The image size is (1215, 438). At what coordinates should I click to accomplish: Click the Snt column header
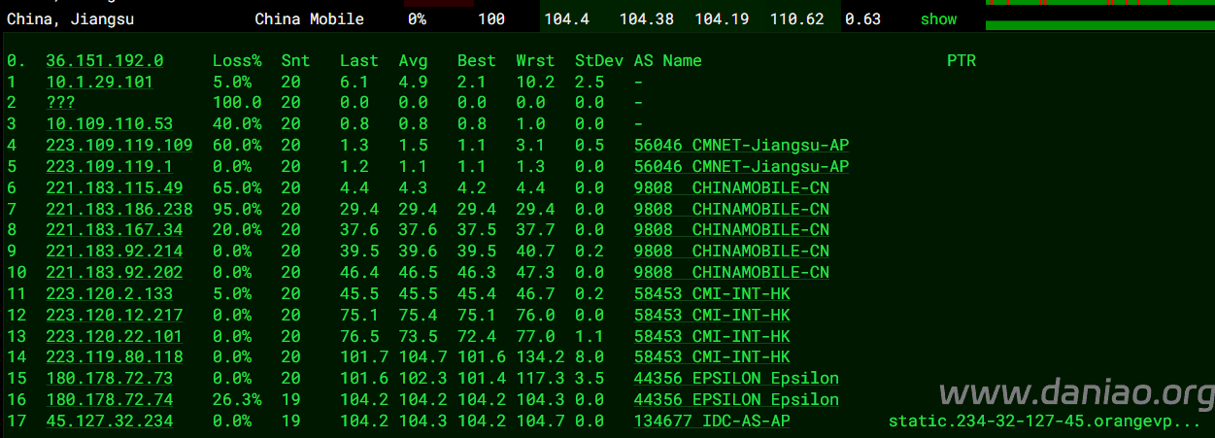[x=295, y=60]
